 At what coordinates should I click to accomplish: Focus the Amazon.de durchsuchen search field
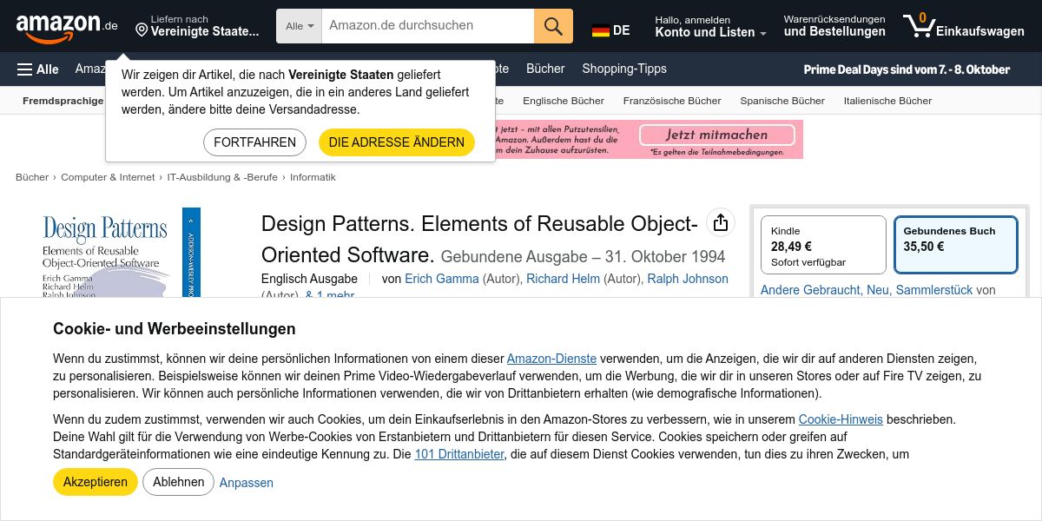(x=427, y=26)
